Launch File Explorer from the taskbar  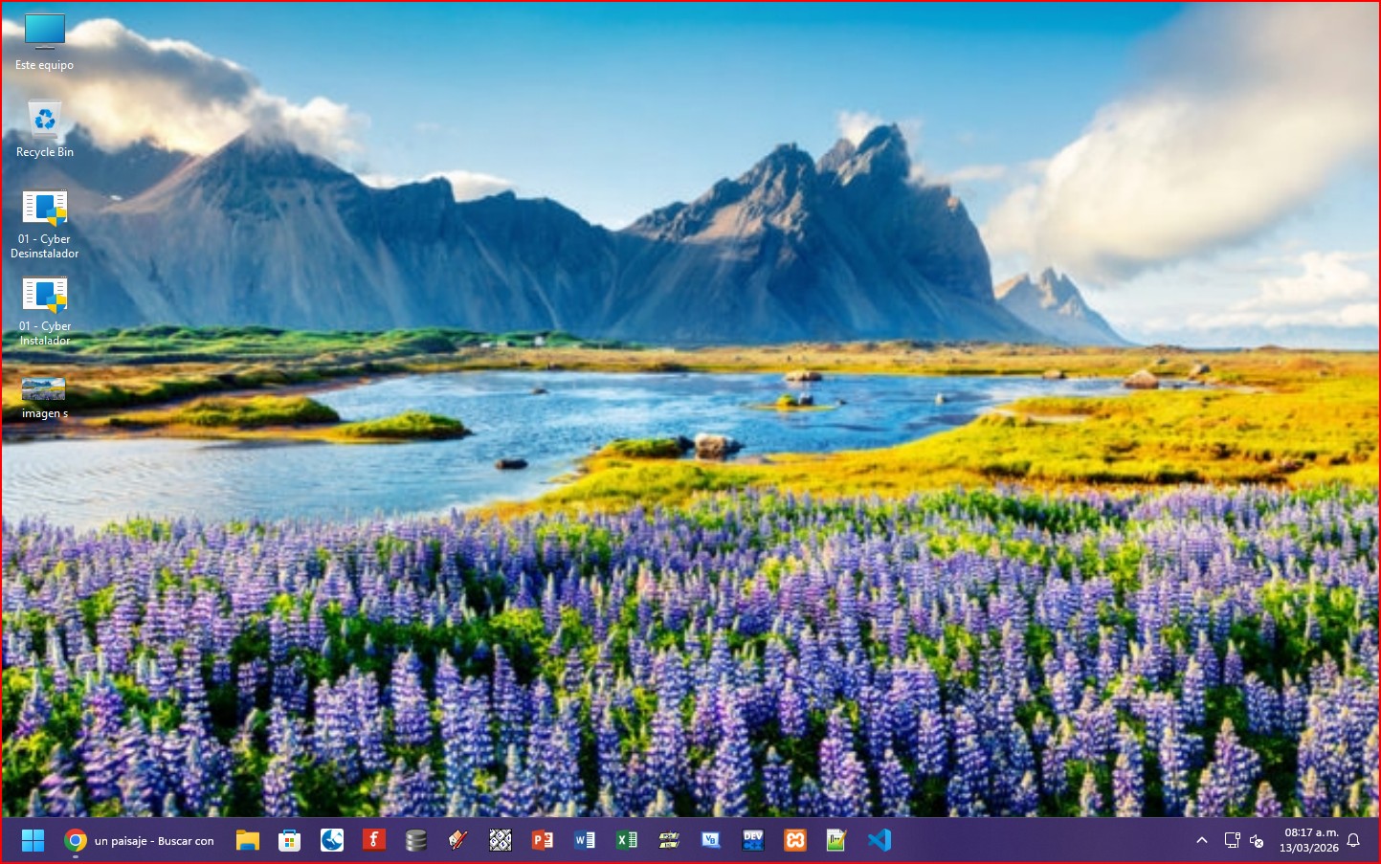pyautogui.click(x=248, y=840)
